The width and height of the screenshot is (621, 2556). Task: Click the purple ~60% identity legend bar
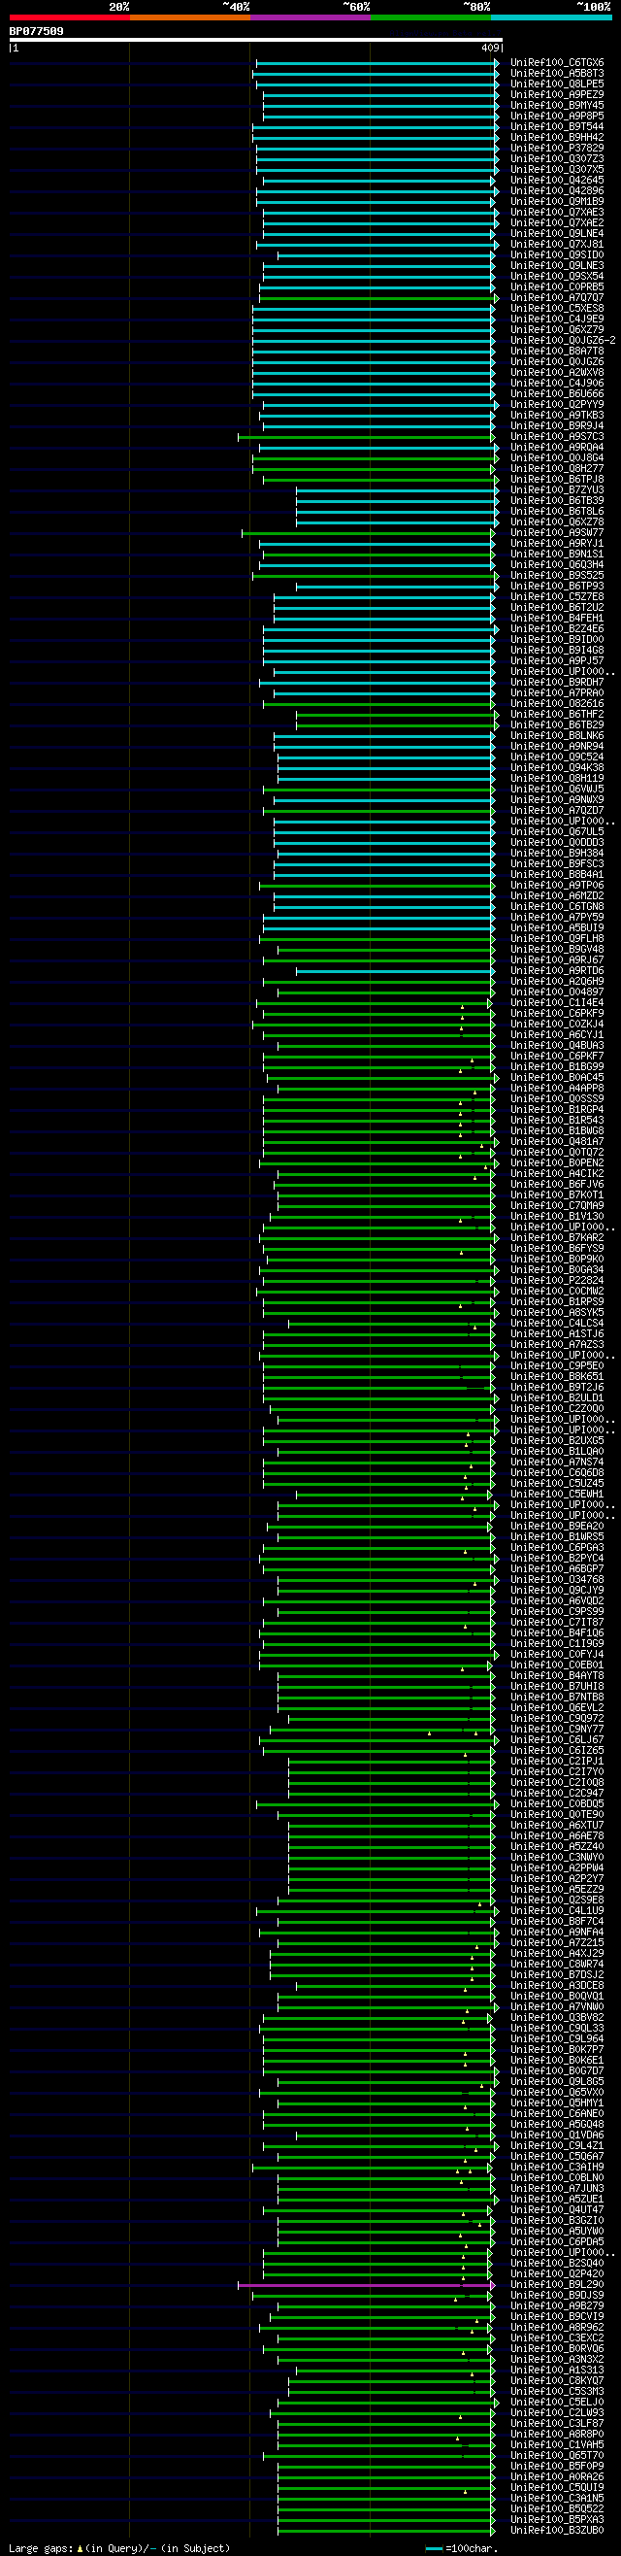click(310, 17)
